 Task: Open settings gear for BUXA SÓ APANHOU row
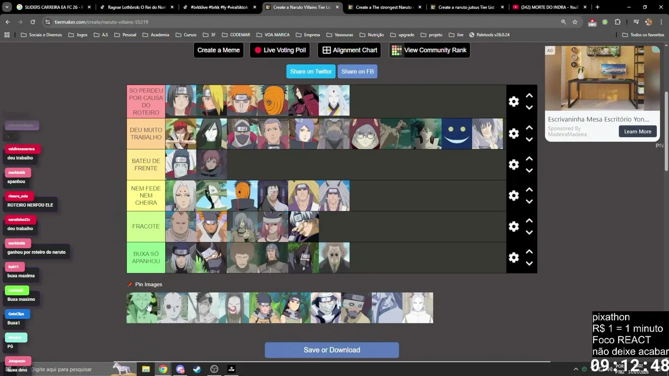click(514, 257)
